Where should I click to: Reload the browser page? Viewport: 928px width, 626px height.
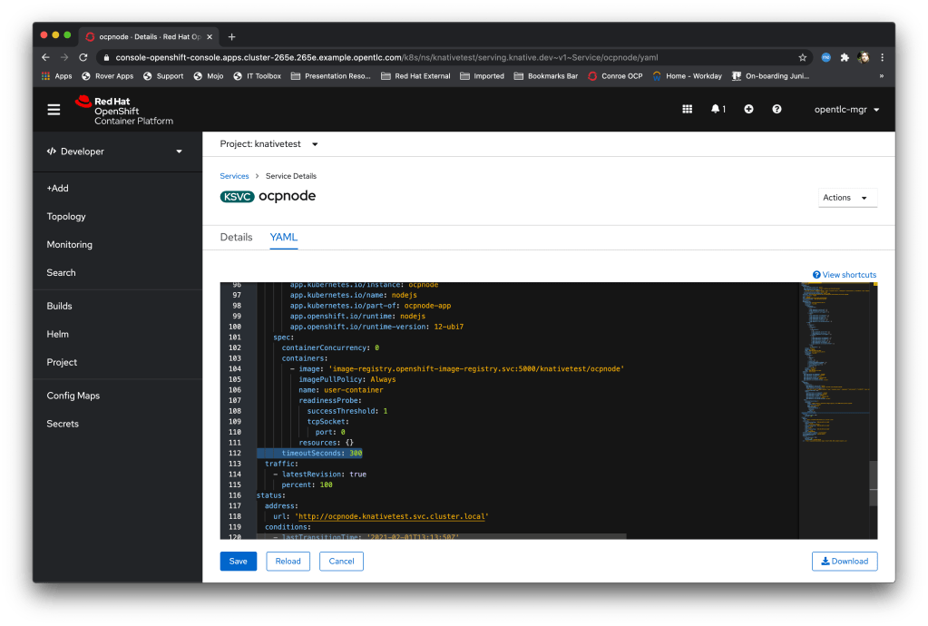(x=83, y=57)
